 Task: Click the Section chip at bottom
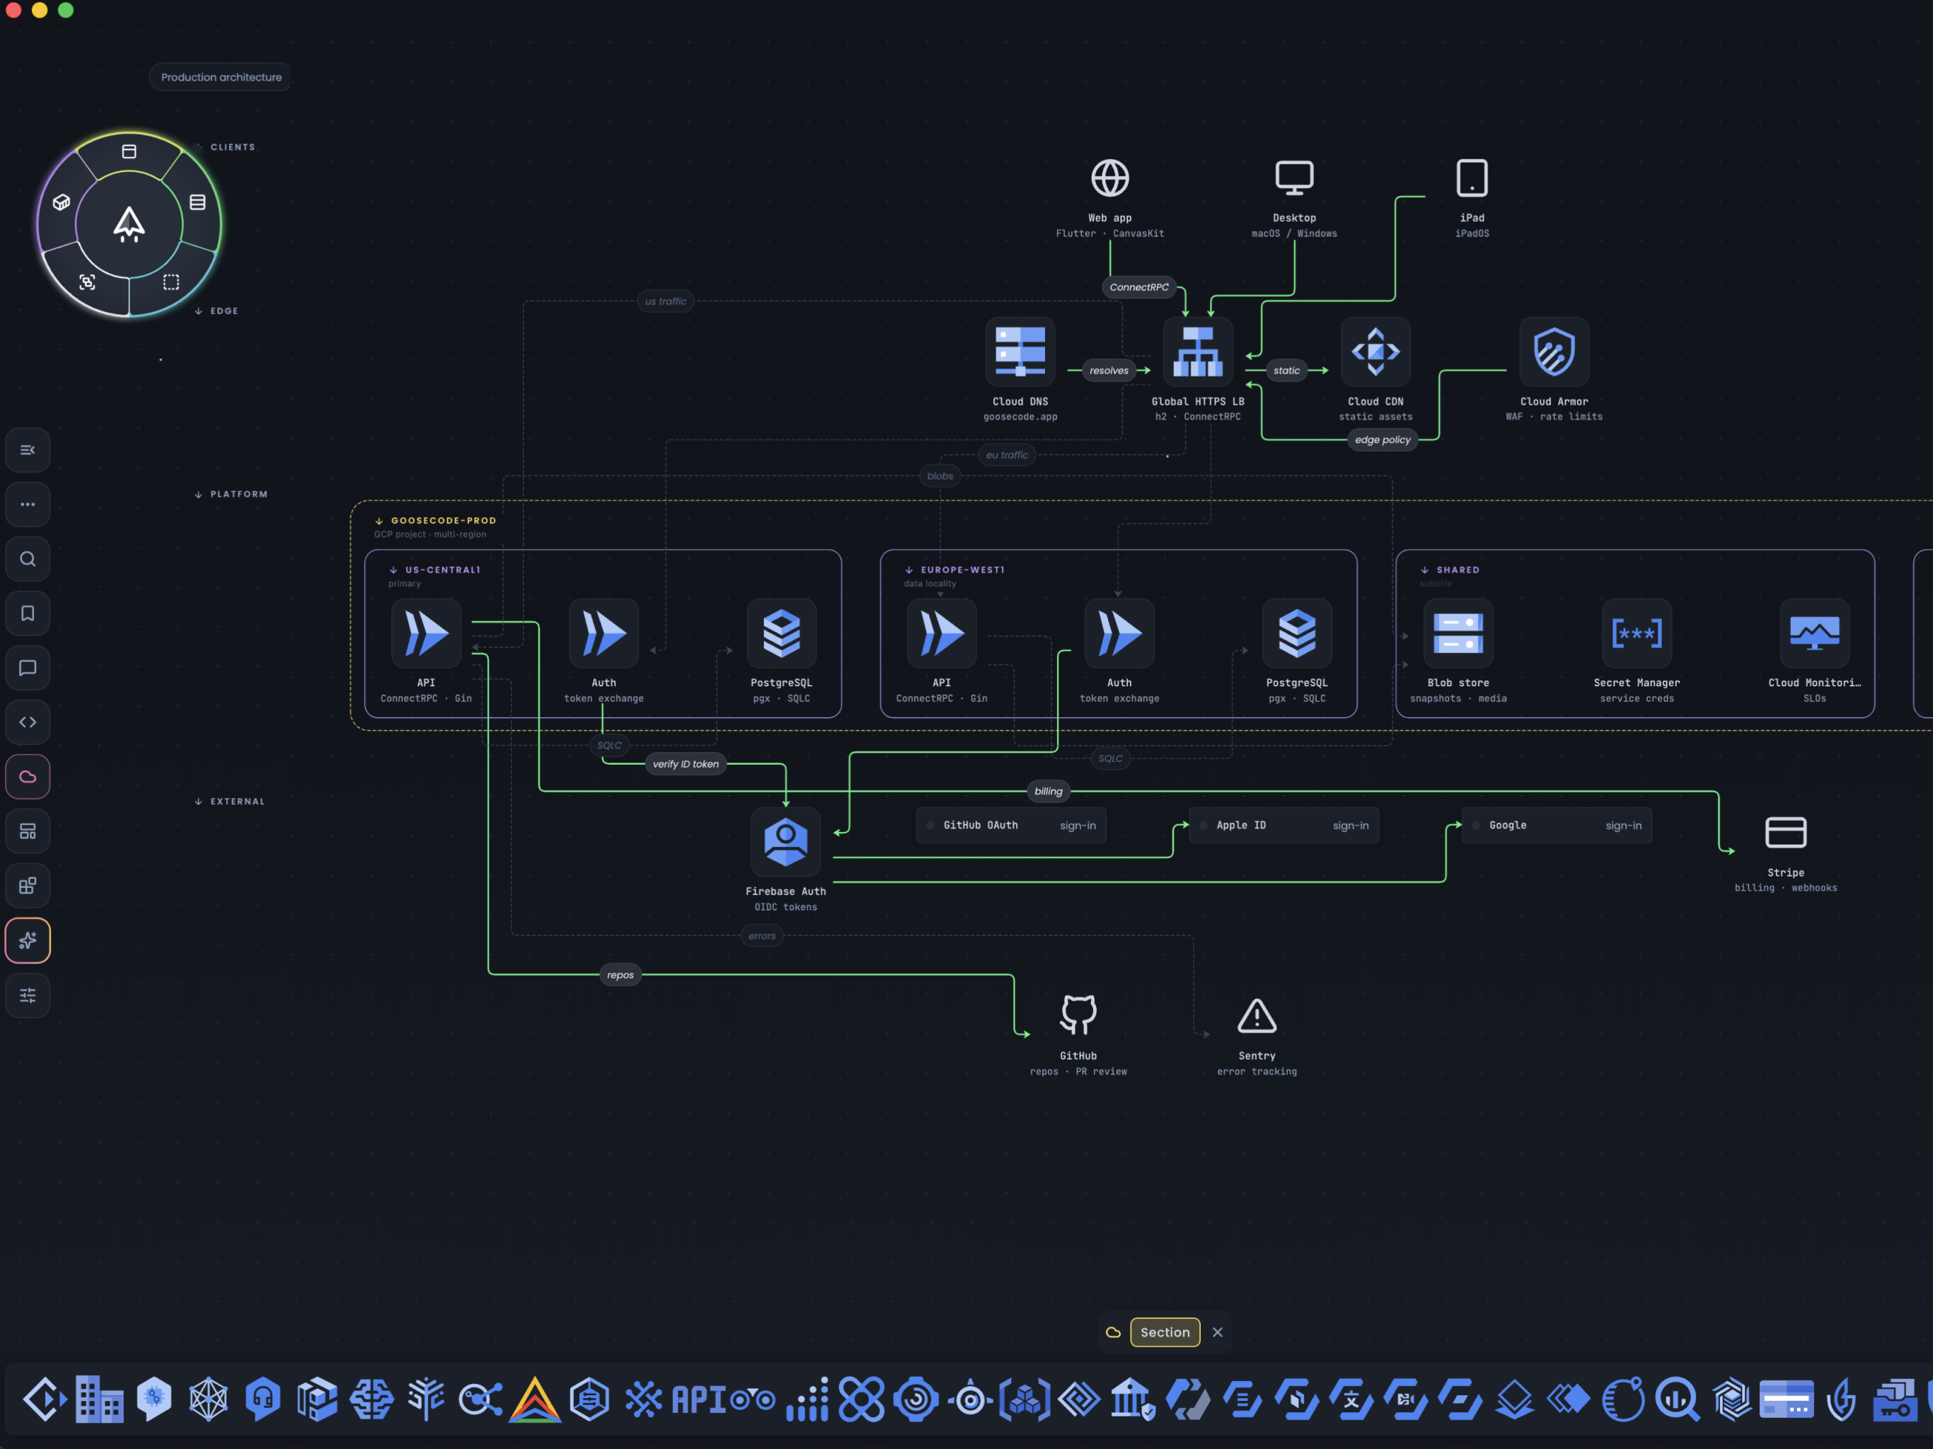(1165, 1332)
